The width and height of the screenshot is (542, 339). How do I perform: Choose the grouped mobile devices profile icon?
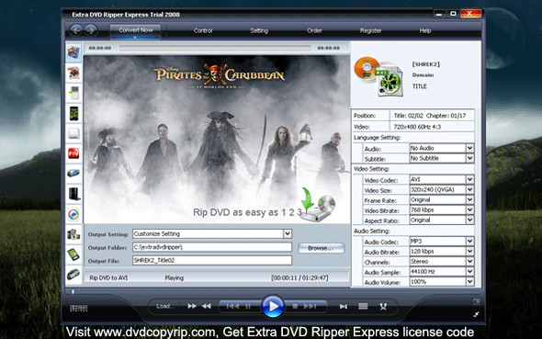click(x=73, y=234)
